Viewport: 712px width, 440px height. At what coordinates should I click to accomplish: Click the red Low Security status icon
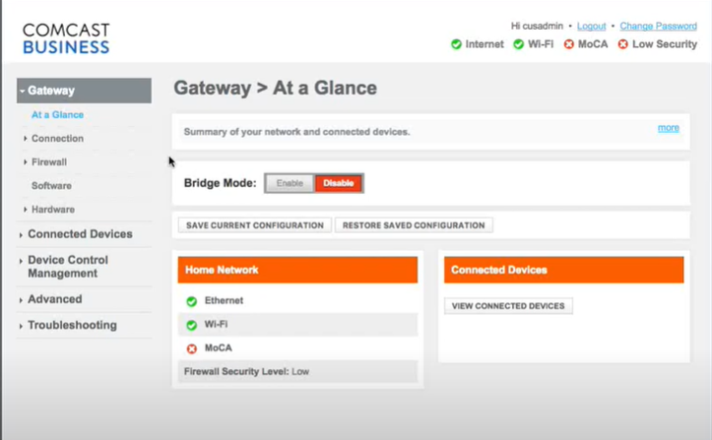(x=622, y=44)
